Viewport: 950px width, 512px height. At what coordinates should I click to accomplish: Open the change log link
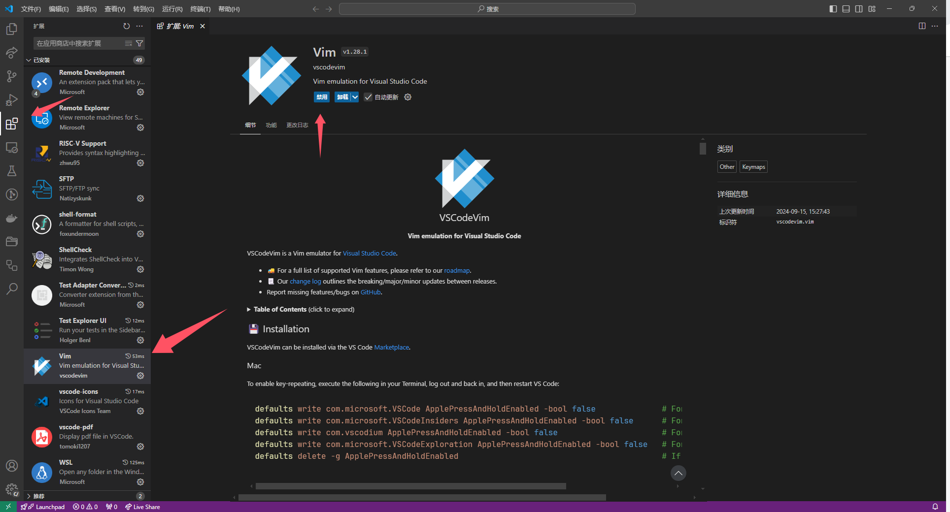coord(305,281)
